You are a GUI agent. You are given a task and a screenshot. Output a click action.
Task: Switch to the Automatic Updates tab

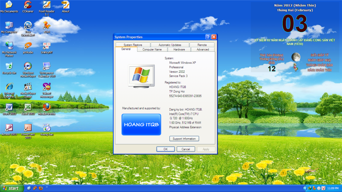coord(170,45)
